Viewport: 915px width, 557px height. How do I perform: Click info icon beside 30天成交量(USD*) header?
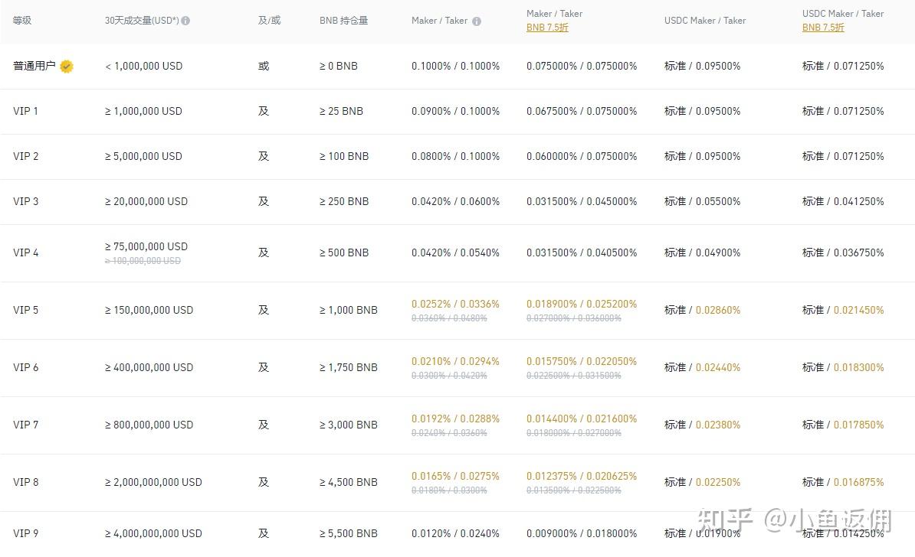click(x=185, y=21)
